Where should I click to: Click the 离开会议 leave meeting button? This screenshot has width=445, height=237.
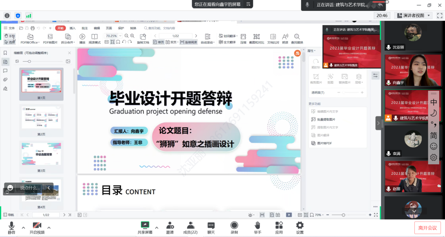point(427,228)
